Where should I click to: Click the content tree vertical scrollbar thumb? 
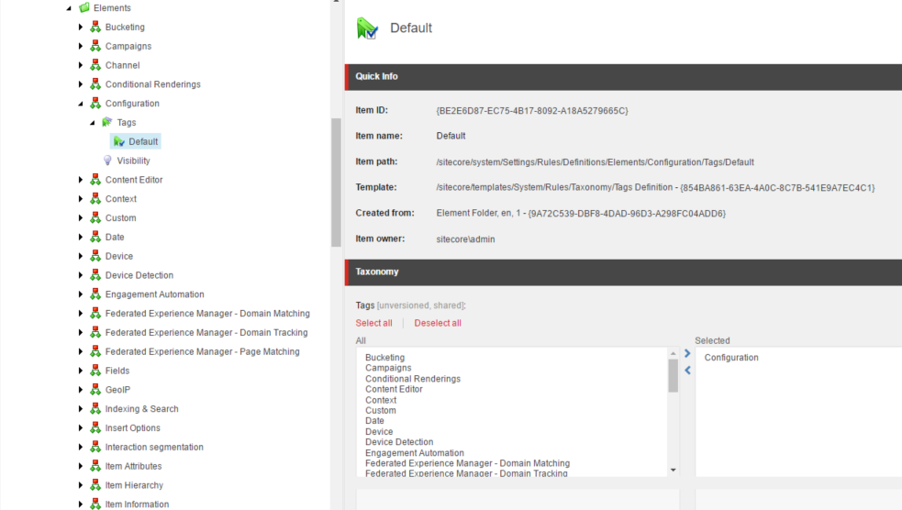pyautogui.click(x=336, y=183)
